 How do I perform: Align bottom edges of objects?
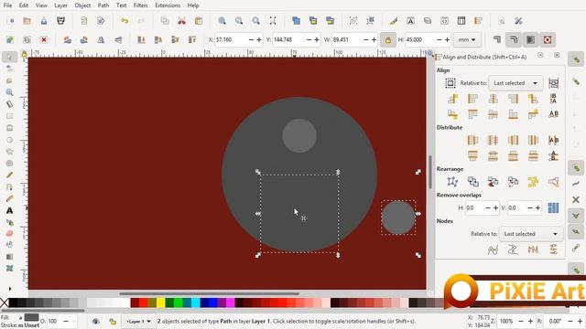(513, 114)
